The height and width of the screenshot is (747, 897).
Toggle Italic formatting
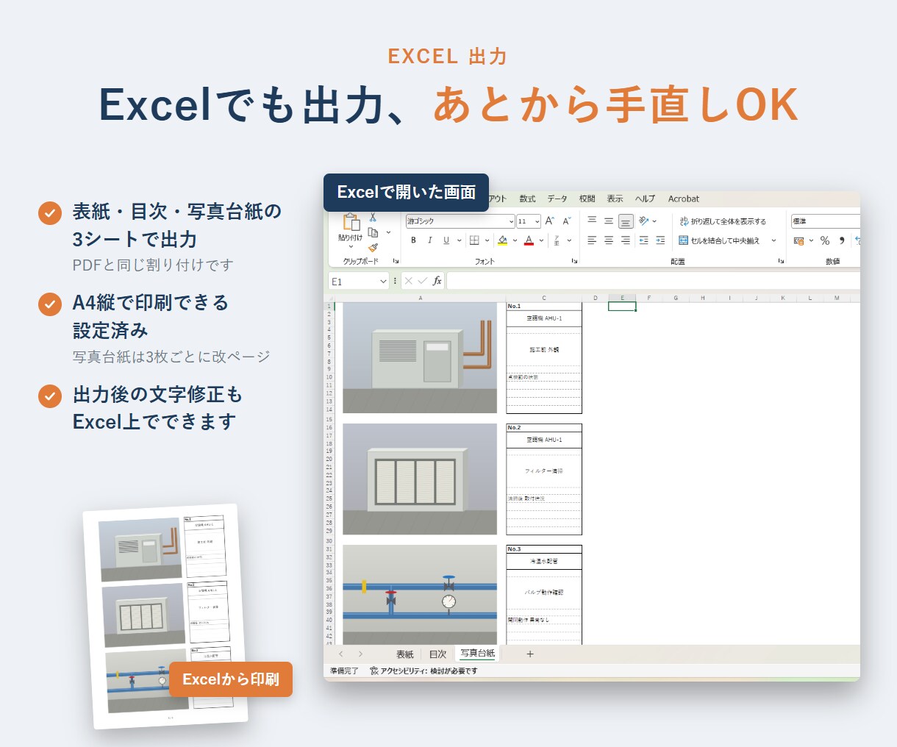tap(429, 240)
